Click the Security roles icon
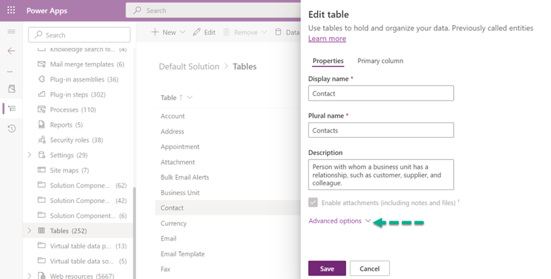Viewport: 551px width, 279px height. (x=41, y=139)
